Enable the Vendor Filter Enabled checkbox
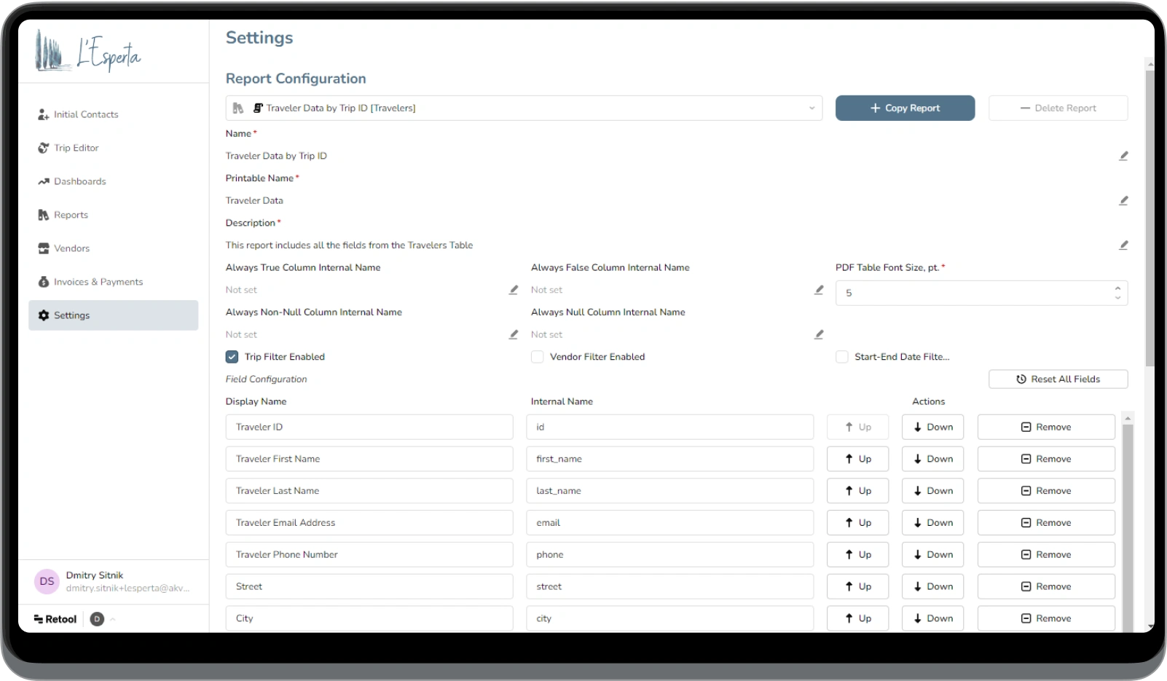This screenshot has height=681, width=1167. point(538,357)
